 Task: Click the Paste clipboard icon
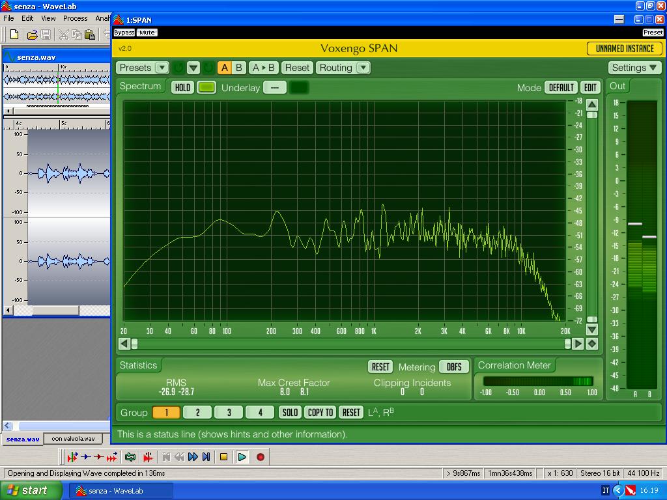coord(90,35)
